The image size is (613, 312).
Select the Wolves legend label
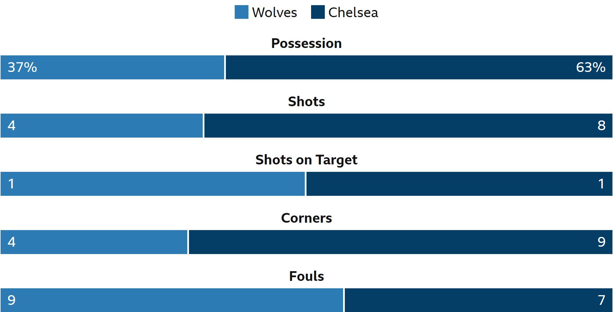[x=274, y=13]
